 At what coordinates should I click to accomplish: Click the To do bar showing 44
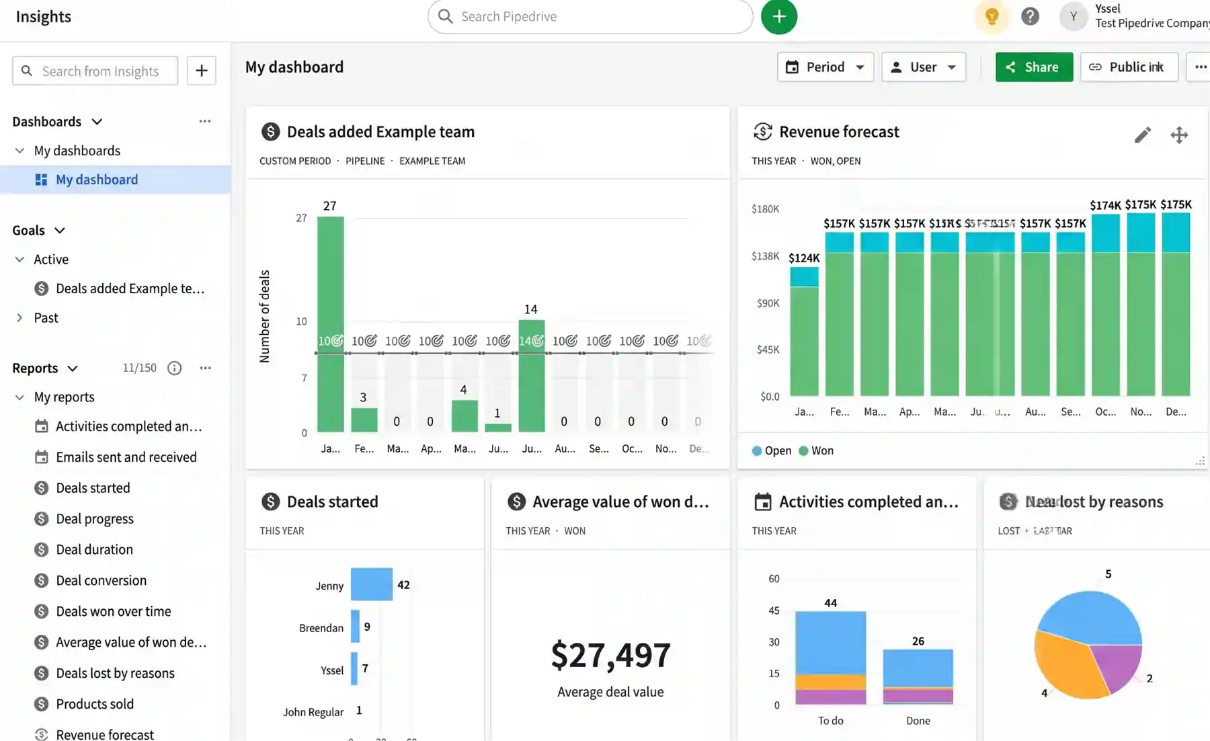coord(830,658)
